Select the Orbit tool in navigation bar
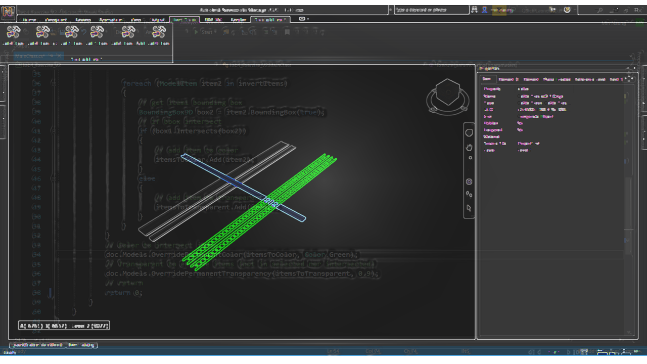 (x=469, y=181)
